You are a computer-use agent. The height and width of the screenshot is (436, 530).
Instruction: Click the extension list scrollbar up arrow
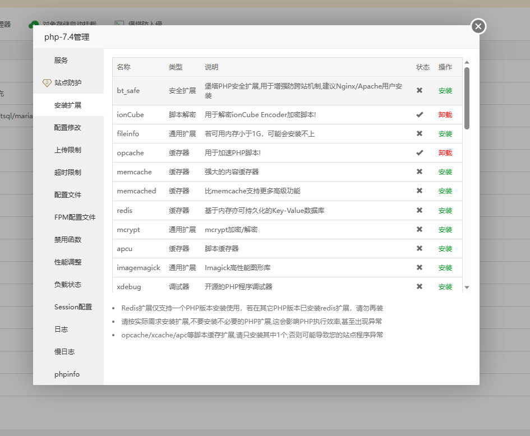point(467,62)
